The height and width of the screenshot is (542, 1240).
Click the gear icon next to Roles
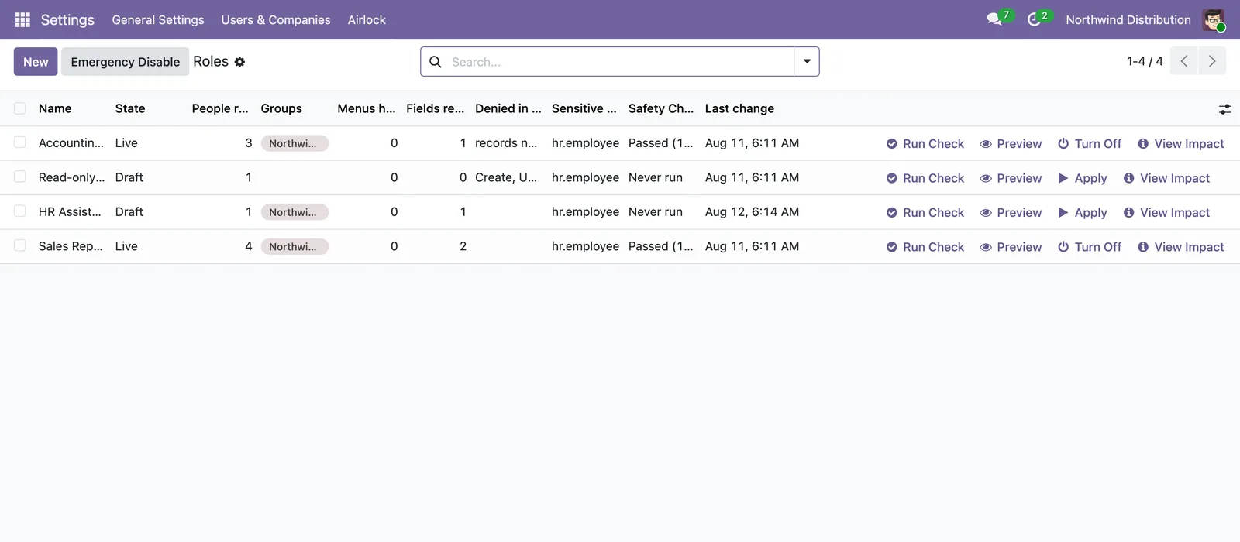coord(239,62)
